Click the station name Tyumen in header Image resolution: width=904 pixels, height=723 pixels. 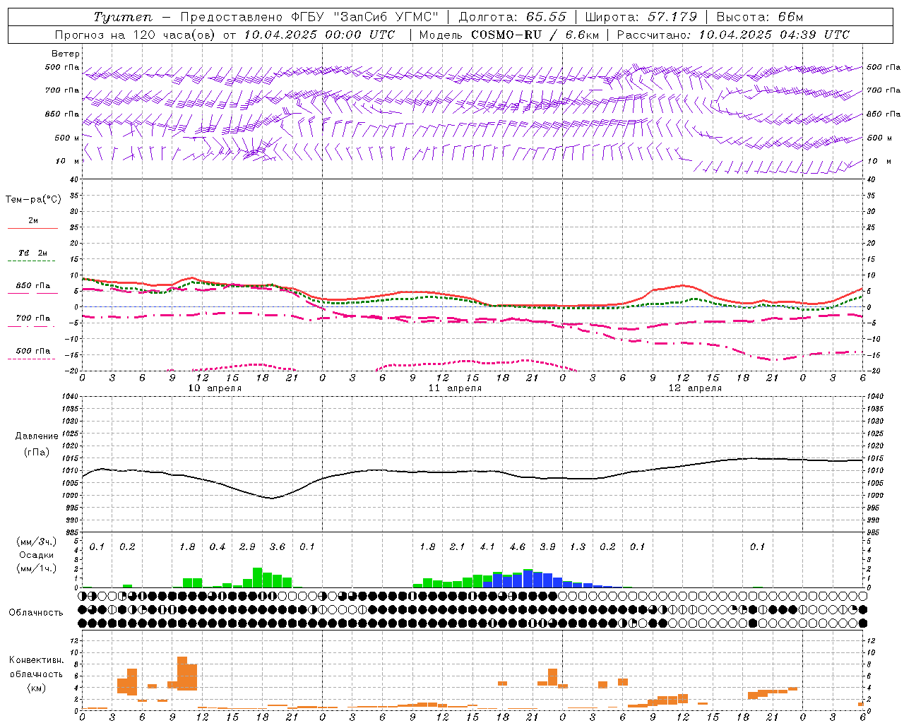point(122,17)
